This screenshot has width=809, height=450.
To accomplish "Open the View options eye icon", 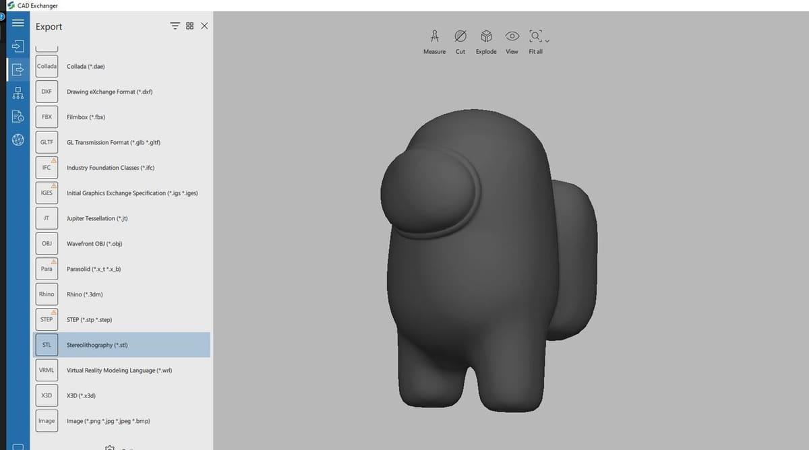I will (x=512, y=42).
